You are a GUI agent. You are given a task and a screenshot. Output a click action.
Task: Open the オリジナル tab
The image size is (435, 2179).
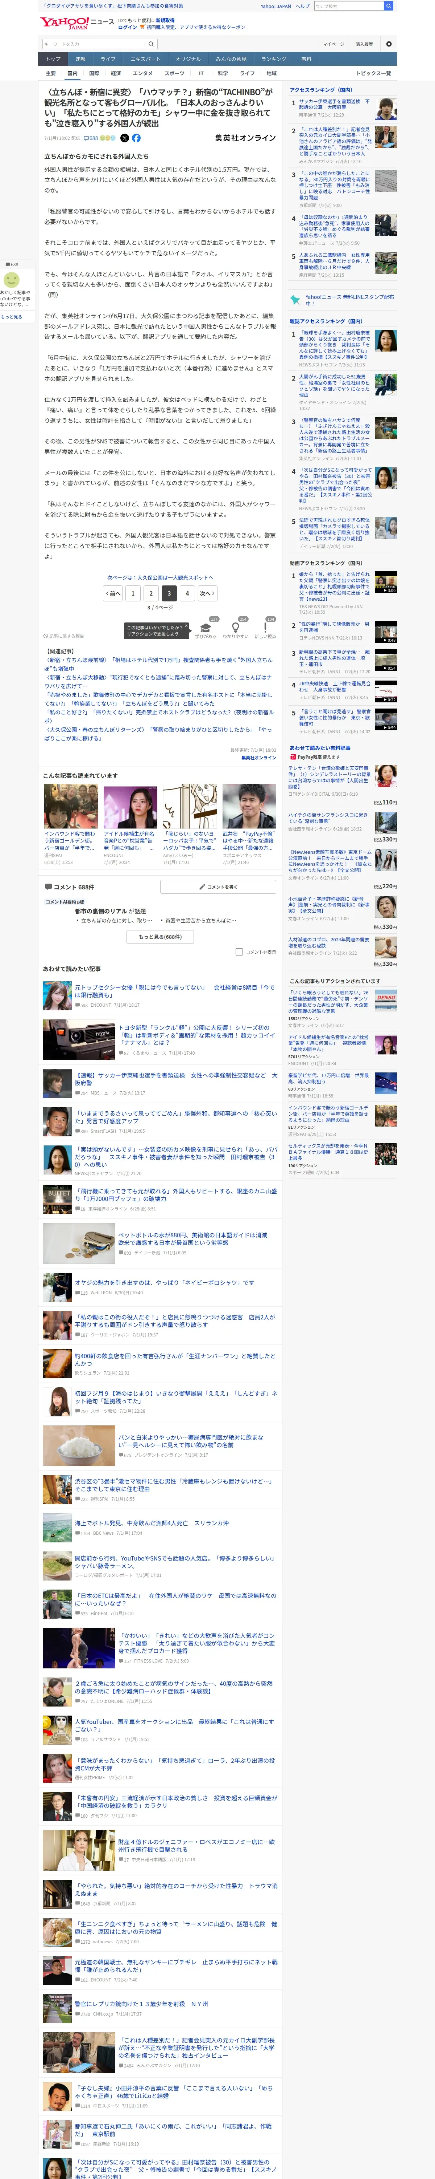click(x=188, y=59)
